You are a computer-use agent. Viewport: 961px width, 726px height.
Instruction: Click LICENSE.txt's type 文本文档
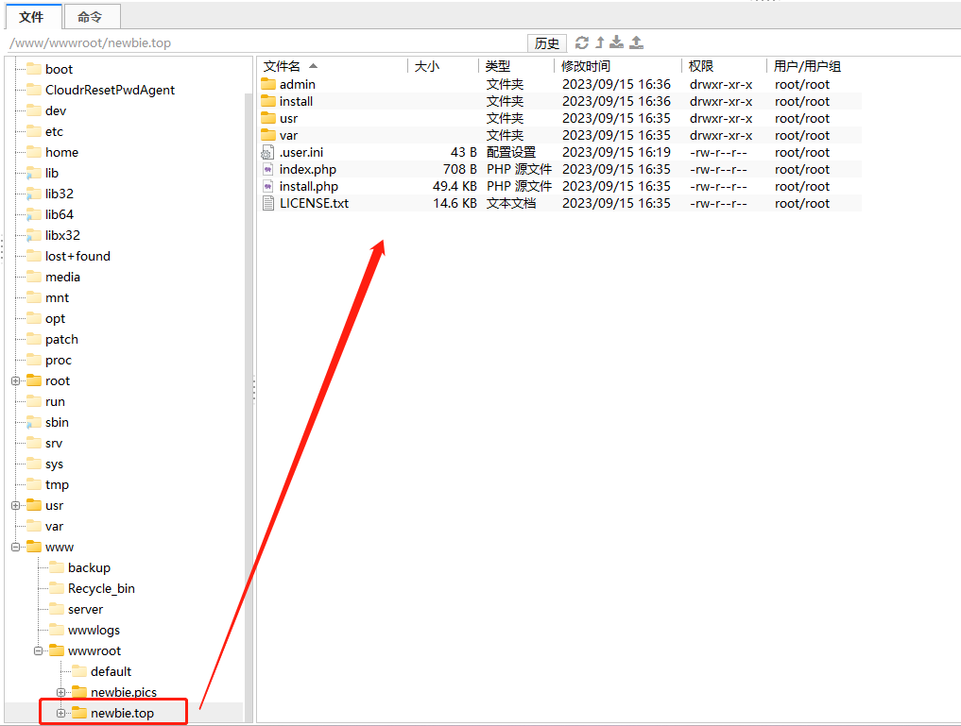(x=511, y=203)
